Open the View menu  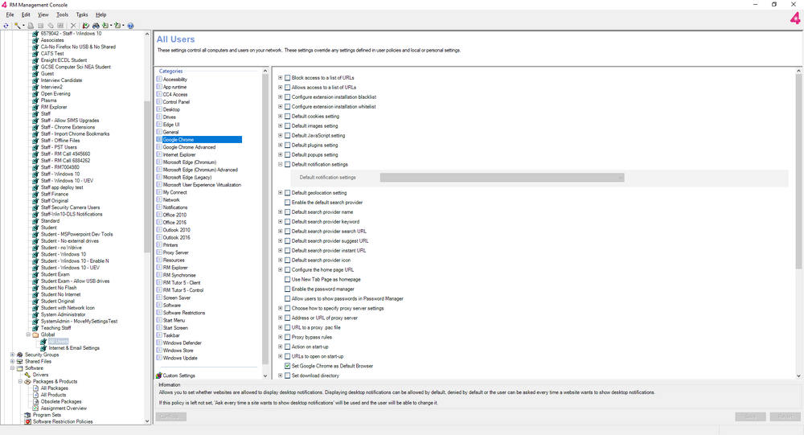[x=43, y=15]
